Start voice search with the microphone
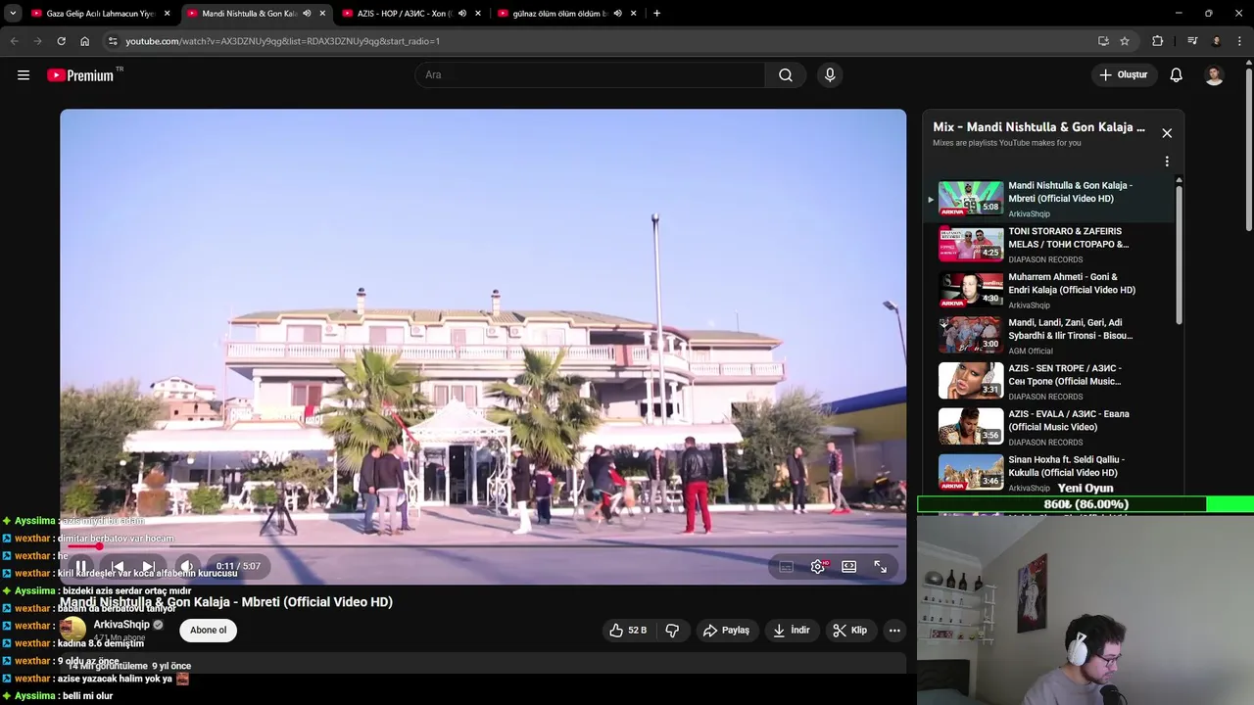Image resolution: width=1254 pixels, height=705 pixels. [x=830, y=75]
